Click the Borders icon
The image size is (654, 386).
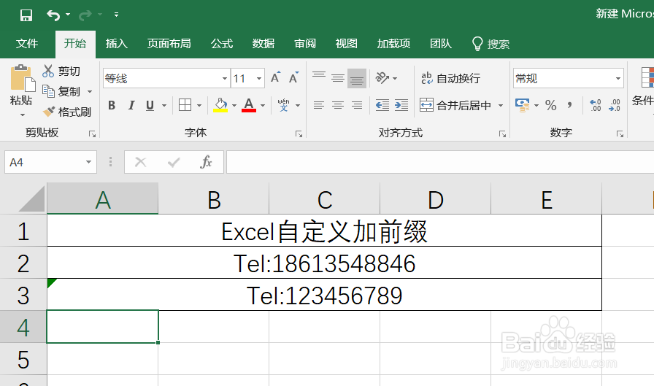click(x=185, y=105)
